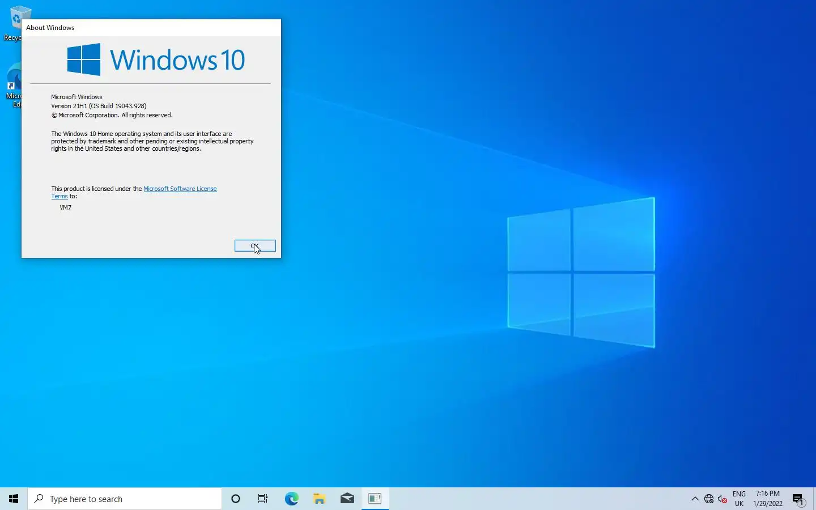Open the clock and calendar flyout

768,499
